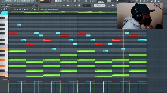Image resolution: width=167 pixels, height=93 pixels.
Task: Click bar 5 on the timeline ruler
Action: (x=78, y=14)
